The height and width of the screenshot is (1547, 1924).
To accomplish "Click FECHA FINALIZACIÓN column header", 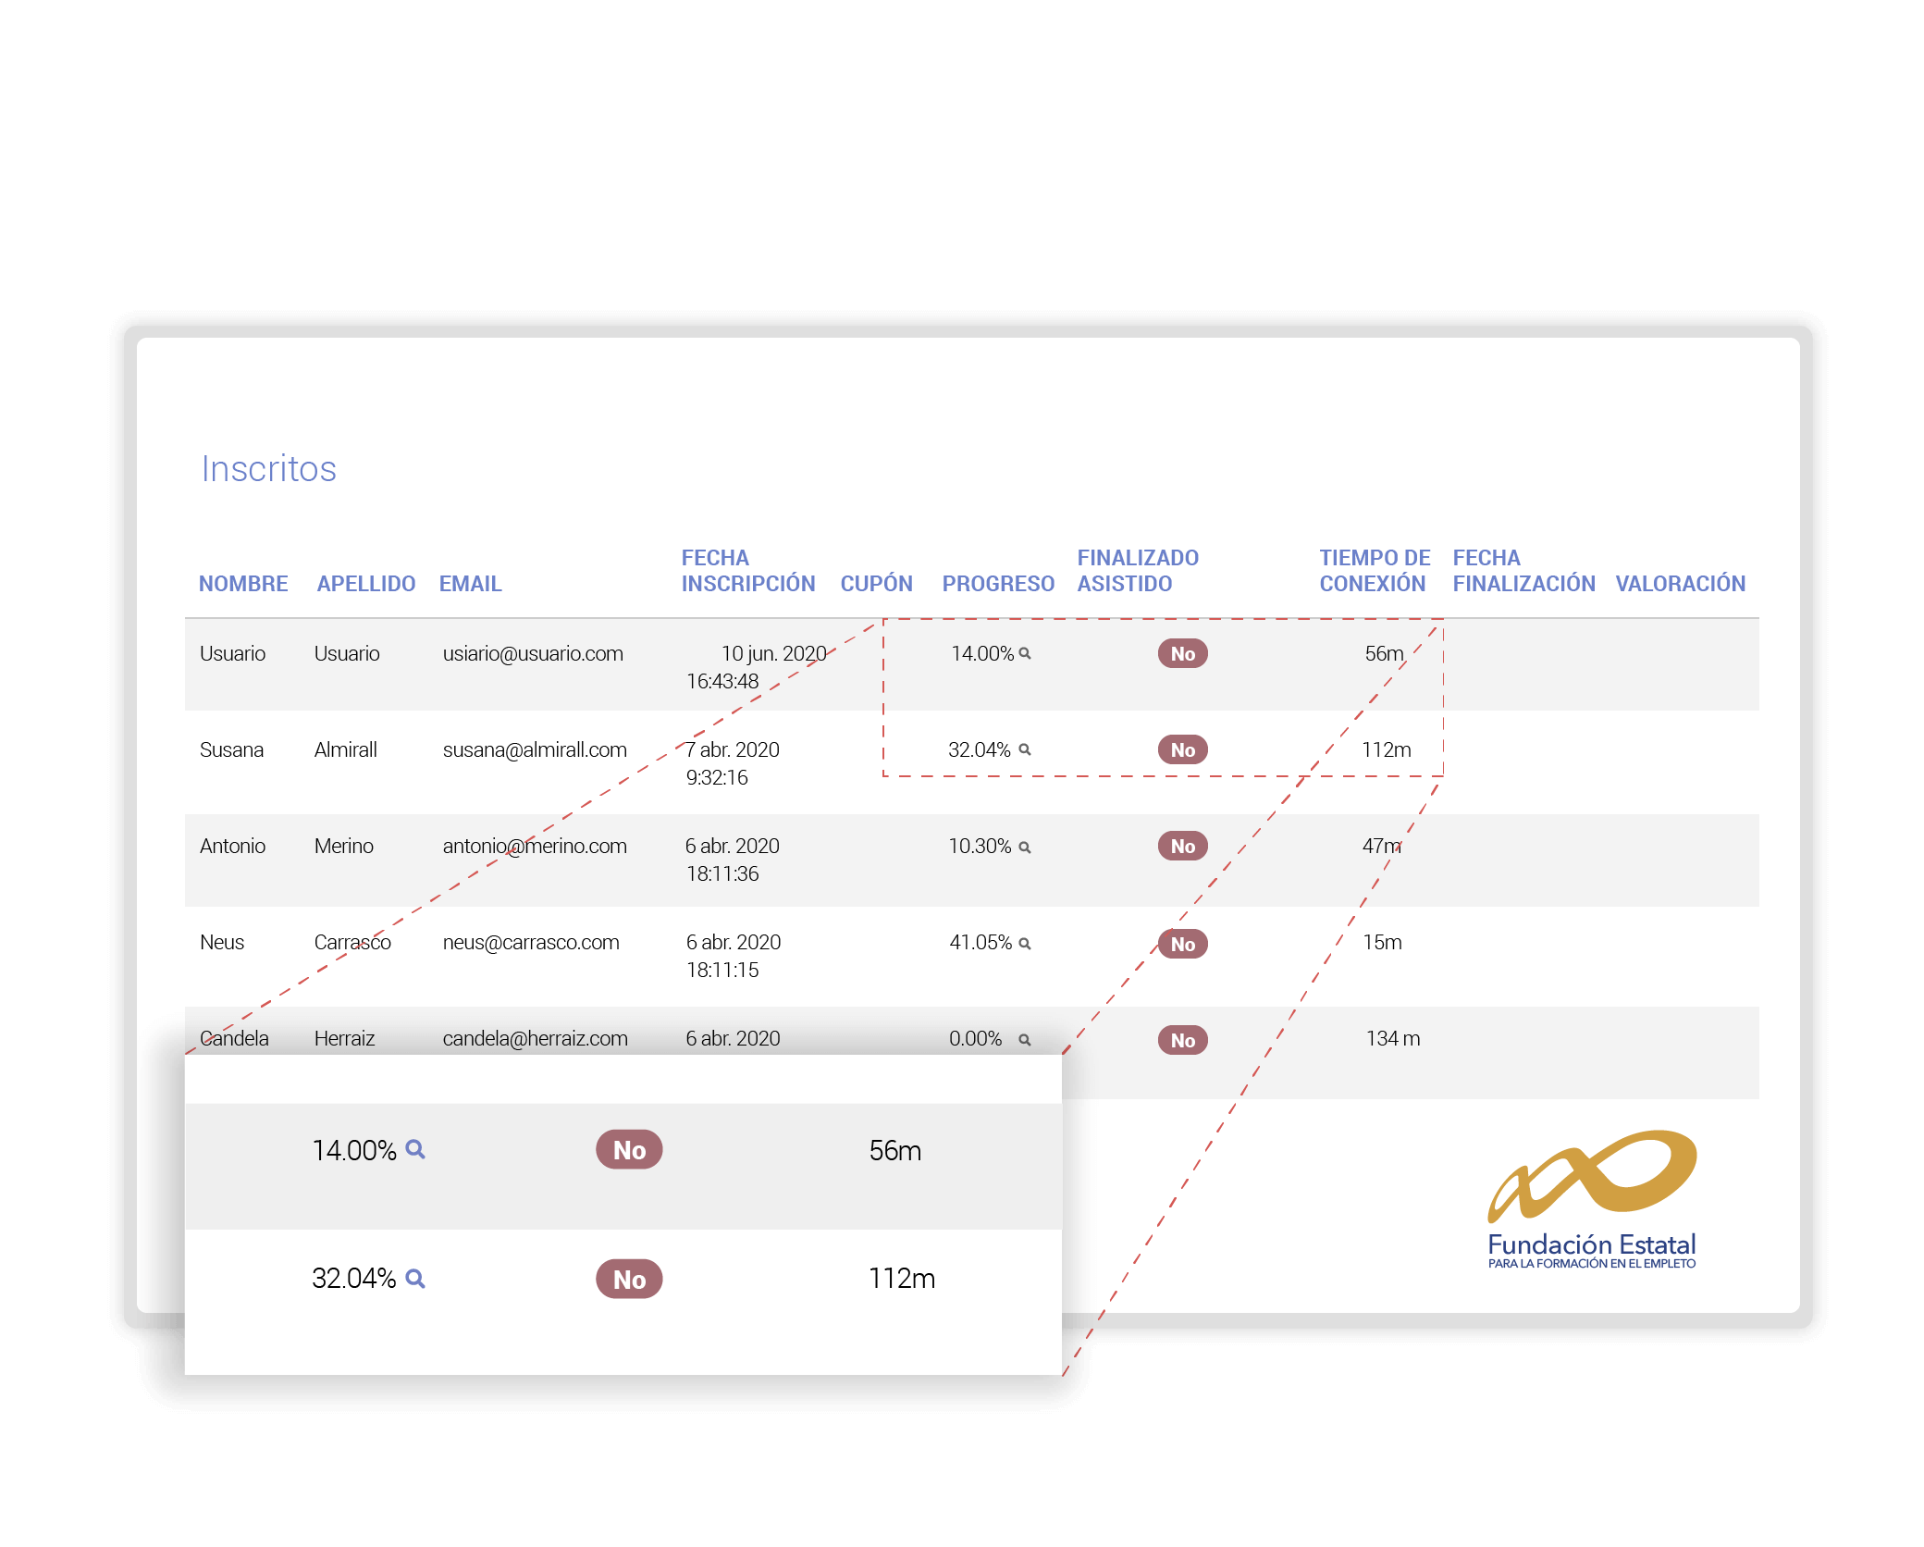I will pos(1523,571).
